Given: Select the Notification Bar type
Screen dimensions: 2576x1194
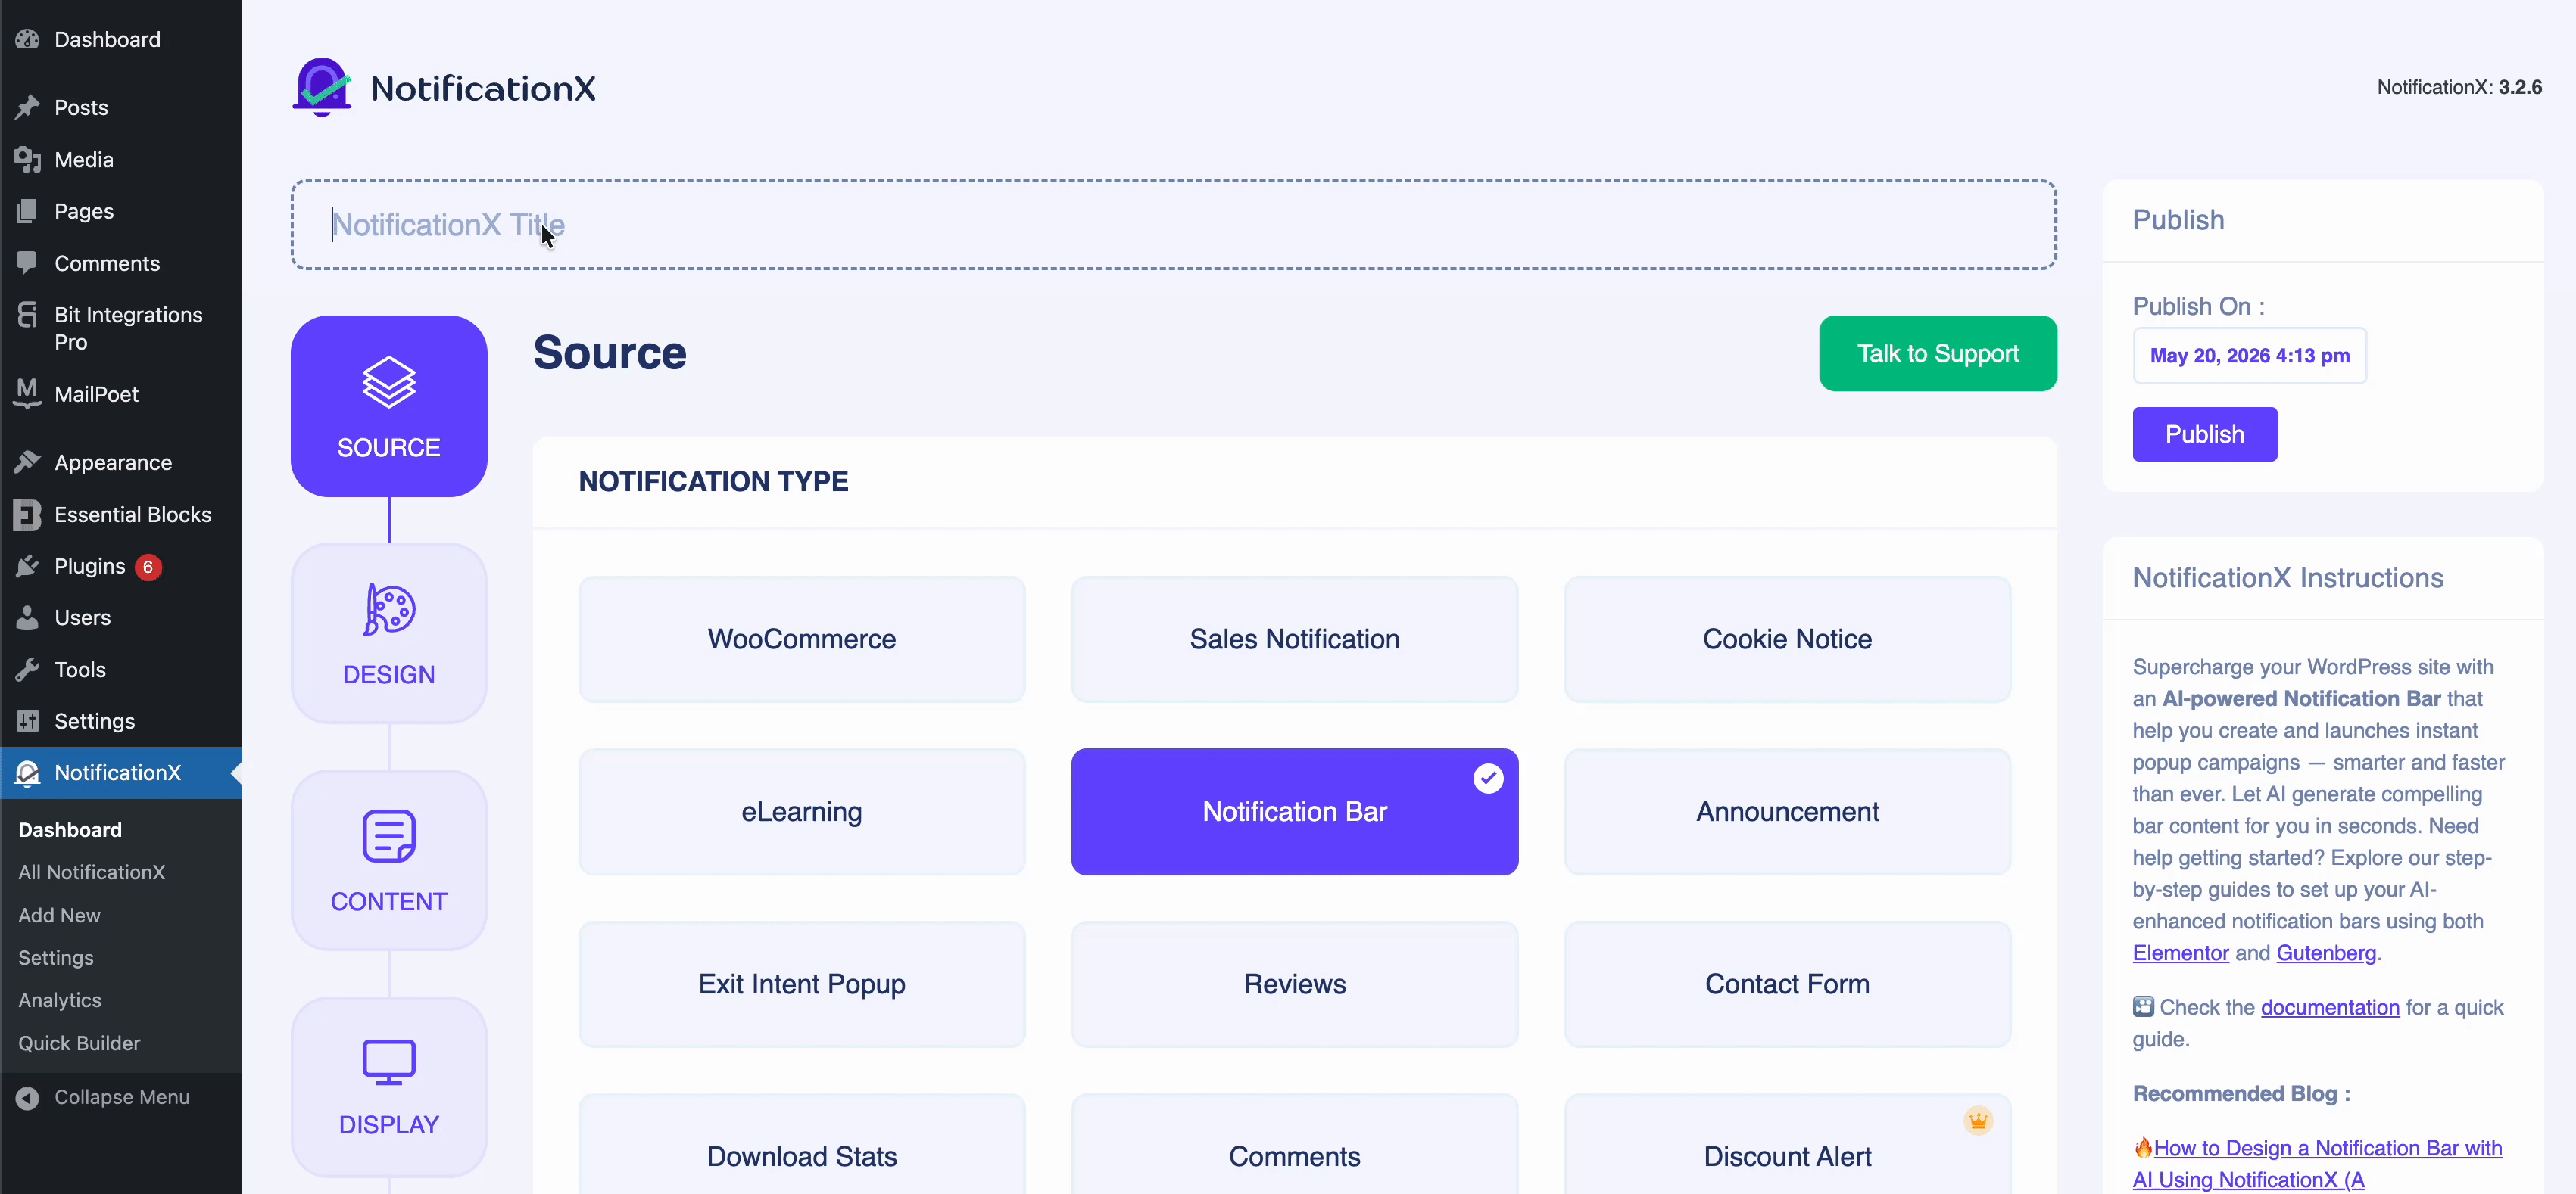Looking at the screenshot, I should 1294,813.
